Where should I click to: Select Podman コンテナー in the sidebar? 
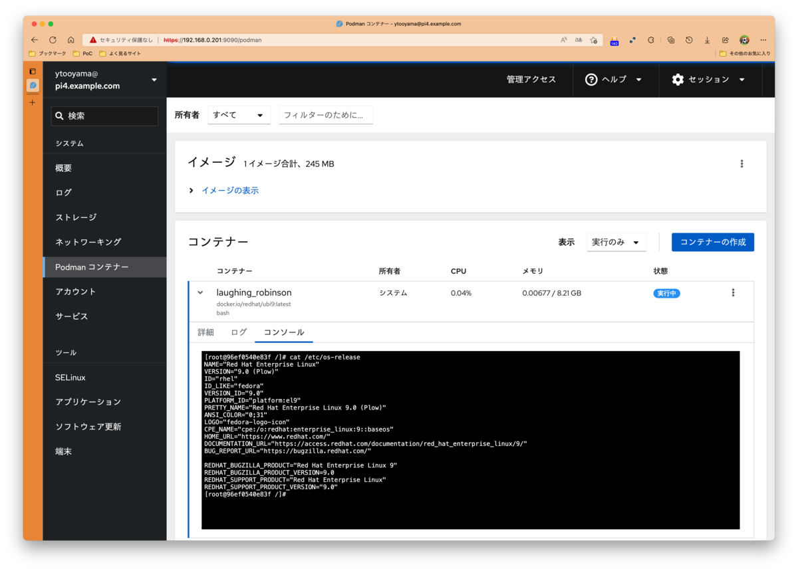pos(105,267)
